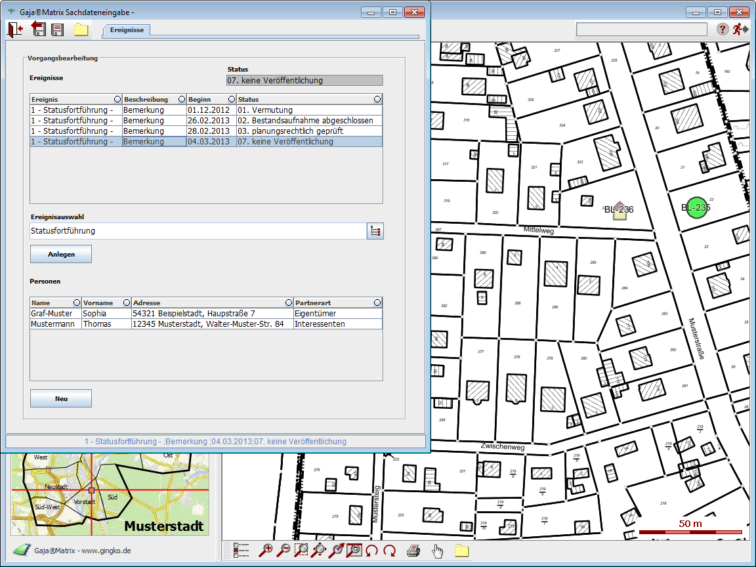The height and width of the screenshot is (567, 756).
Task: Click the zoom in magnifier tool
Action: [x=266, y=551]
